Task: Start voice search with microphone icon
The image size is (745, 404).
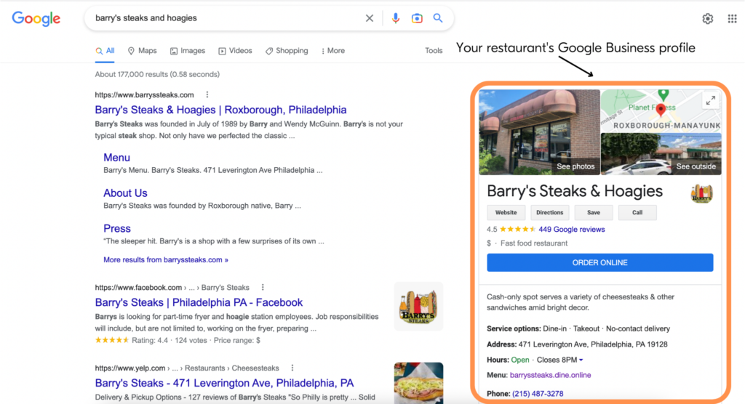Action: tap(395, 18)
